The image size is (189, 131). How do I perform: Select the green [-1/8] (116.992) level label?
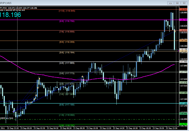[x=67, y=115]
